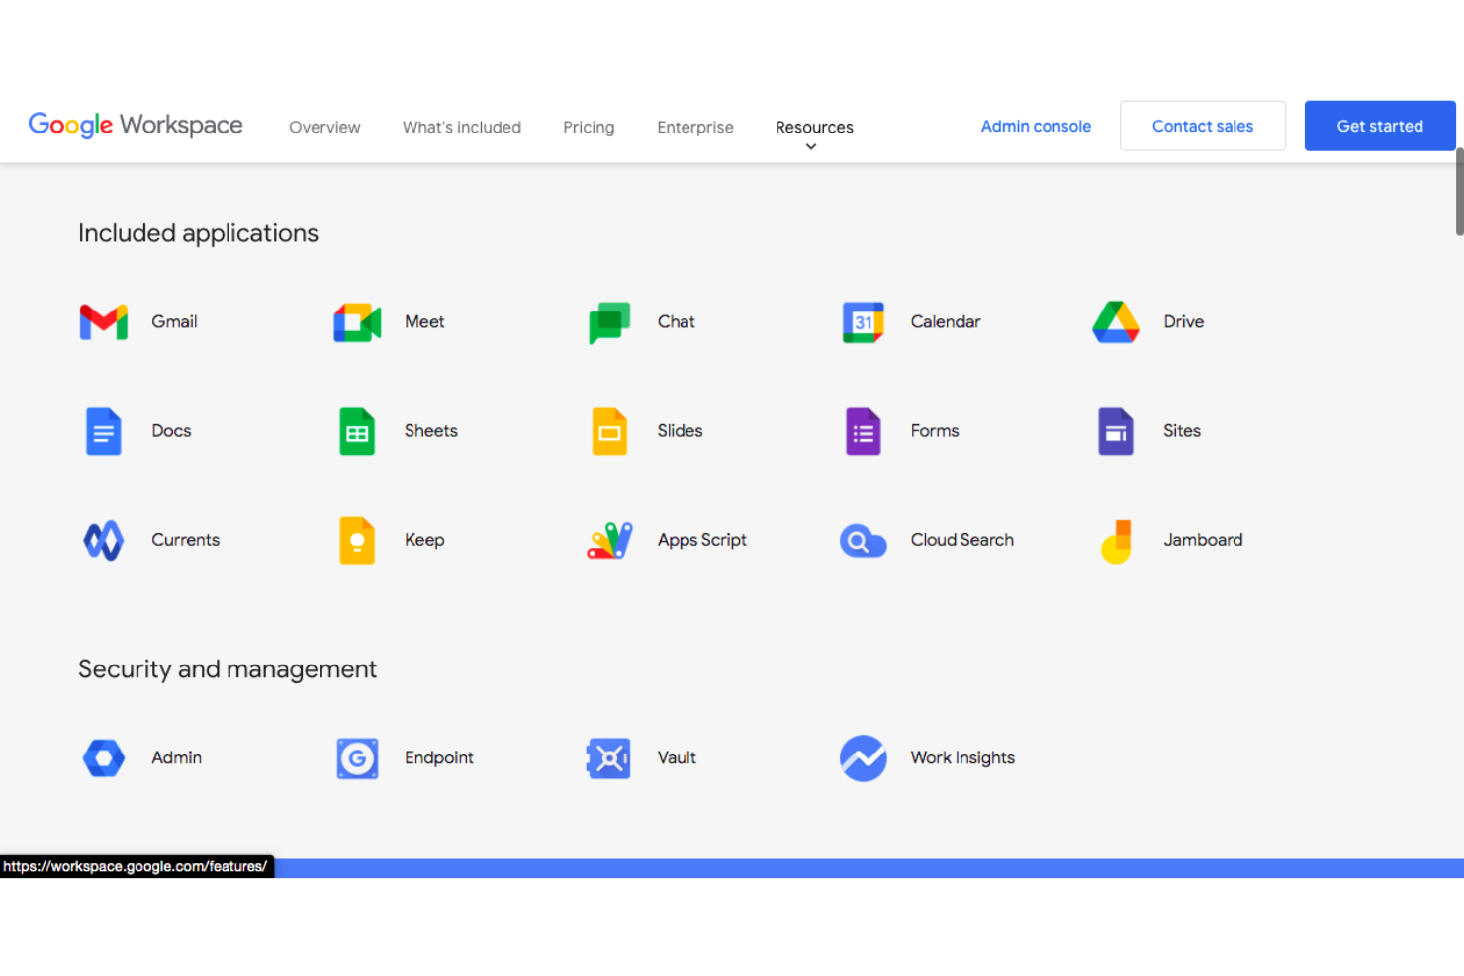Viewport: 1464px width, 976px height.
Task: Select the Cloud Search icon
Action: pyautogui.click(x=863, y=540)
